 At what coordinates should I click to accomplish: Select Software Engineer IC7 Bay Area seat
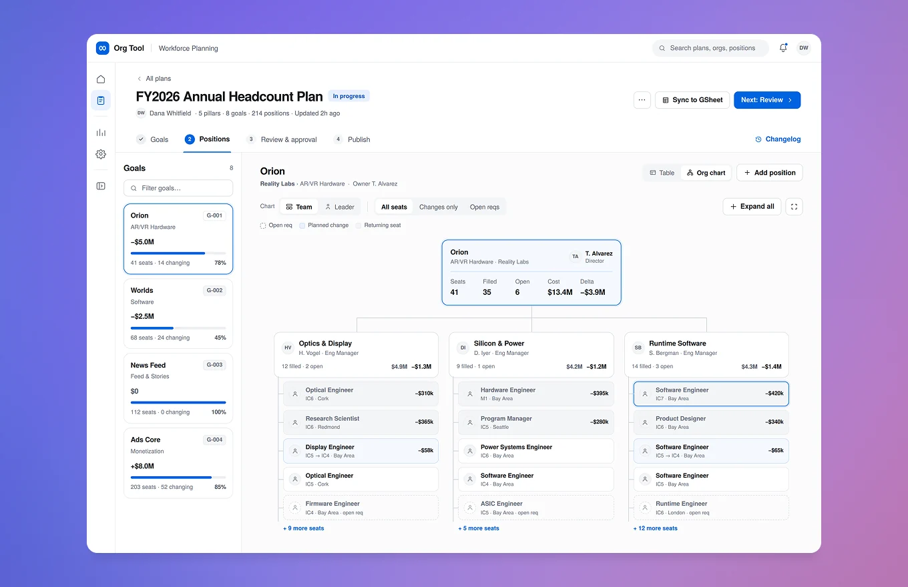click(711, 394)
